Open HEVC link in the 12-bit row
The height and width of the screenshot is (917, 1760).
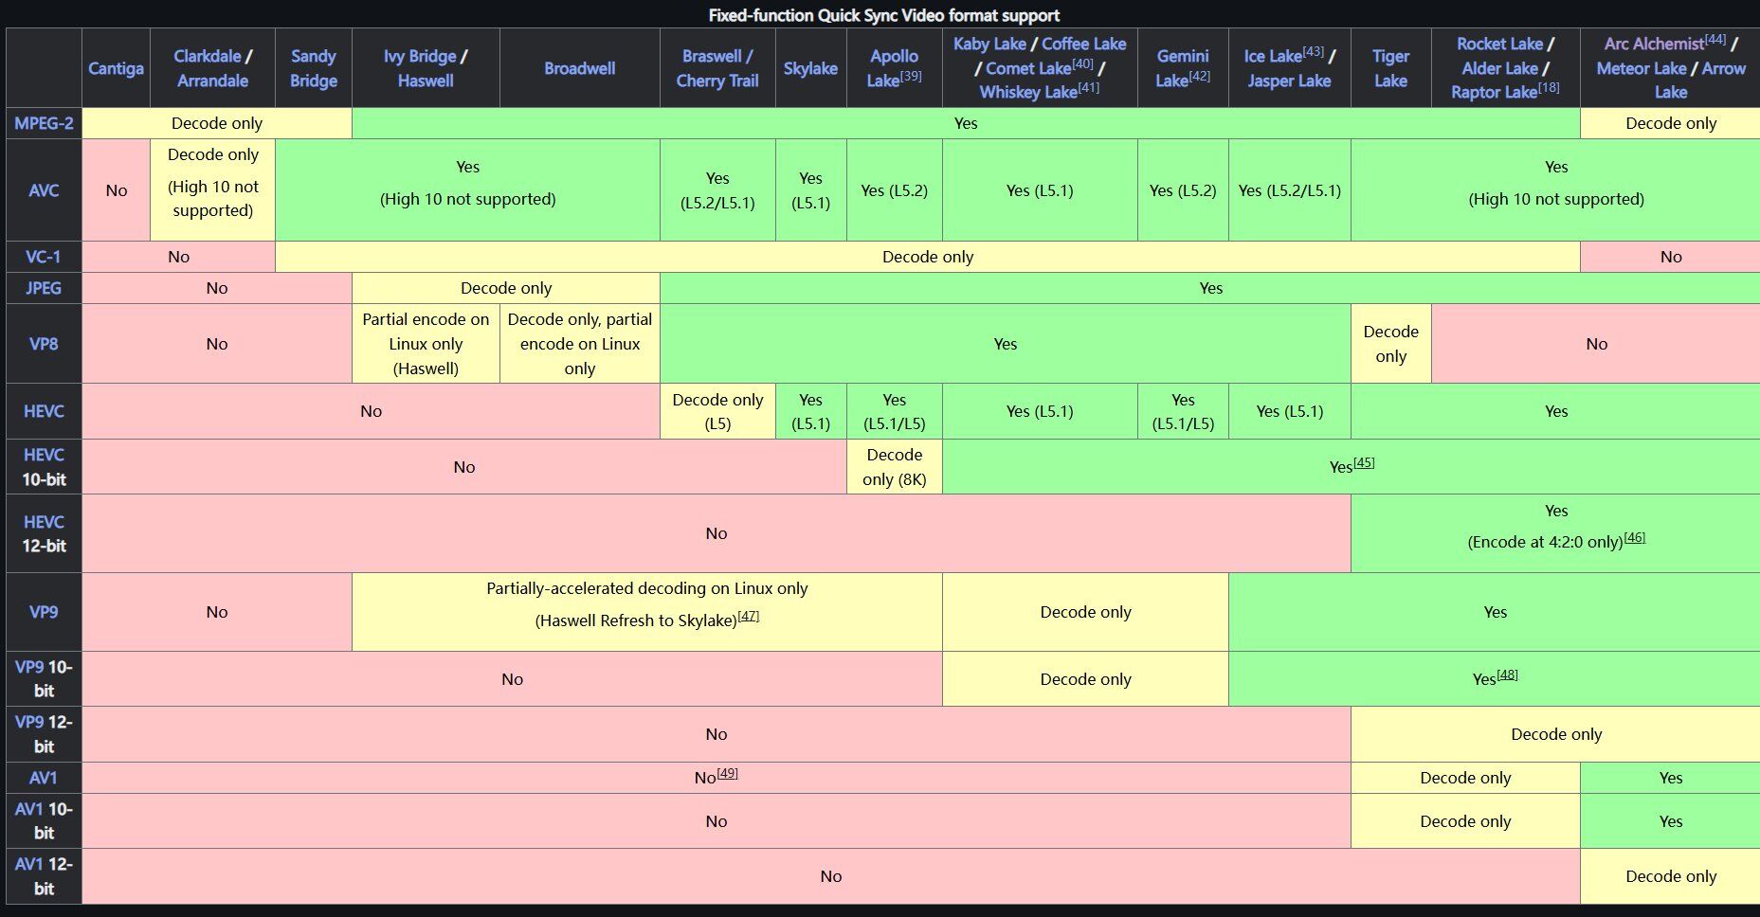[x=44, y=522]
